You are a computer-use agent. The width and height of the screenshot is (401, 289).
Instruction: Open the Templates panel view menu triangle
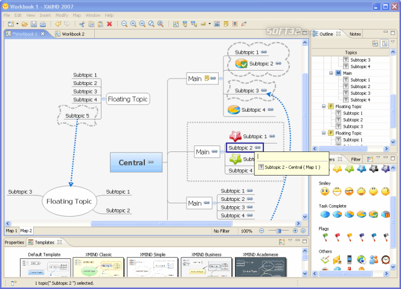(290, 240)
